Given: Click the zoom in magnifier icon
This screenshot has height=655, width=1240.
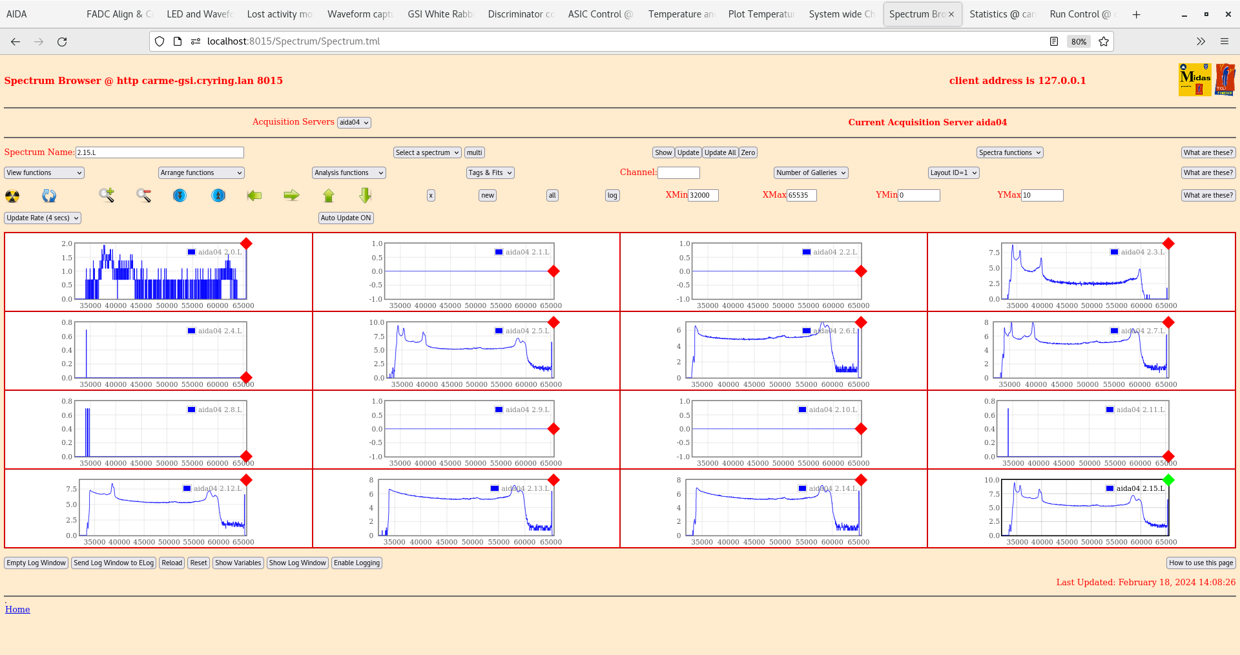Looking at the screenshot, I should 107,195.
